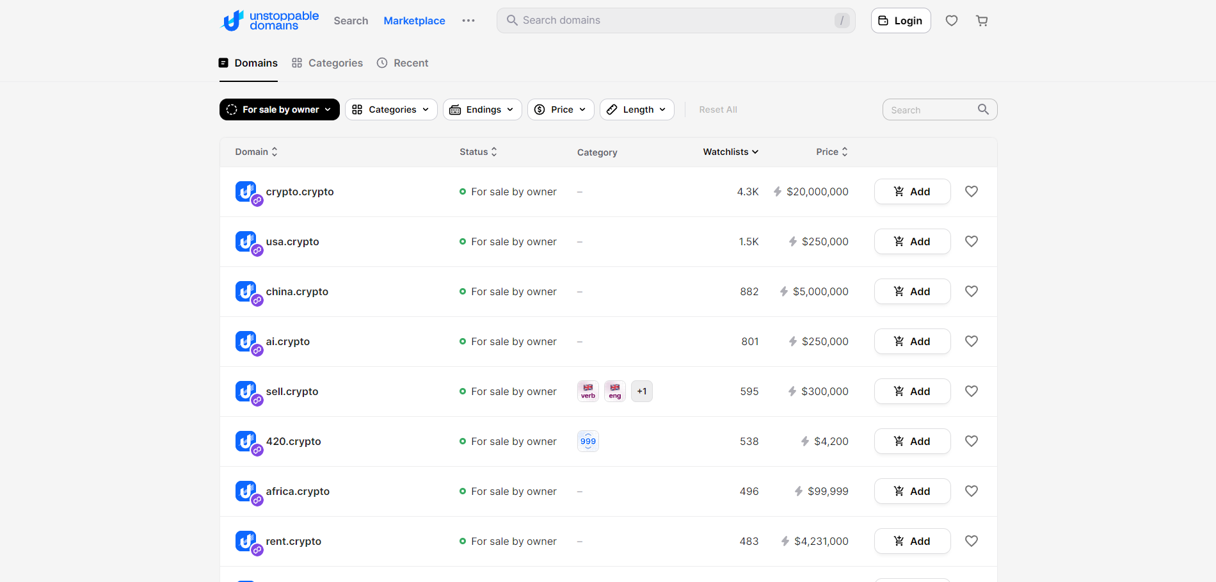Open the Endings filter dropdown
This screenshot has height=582, width=1216.
(482, 109)
